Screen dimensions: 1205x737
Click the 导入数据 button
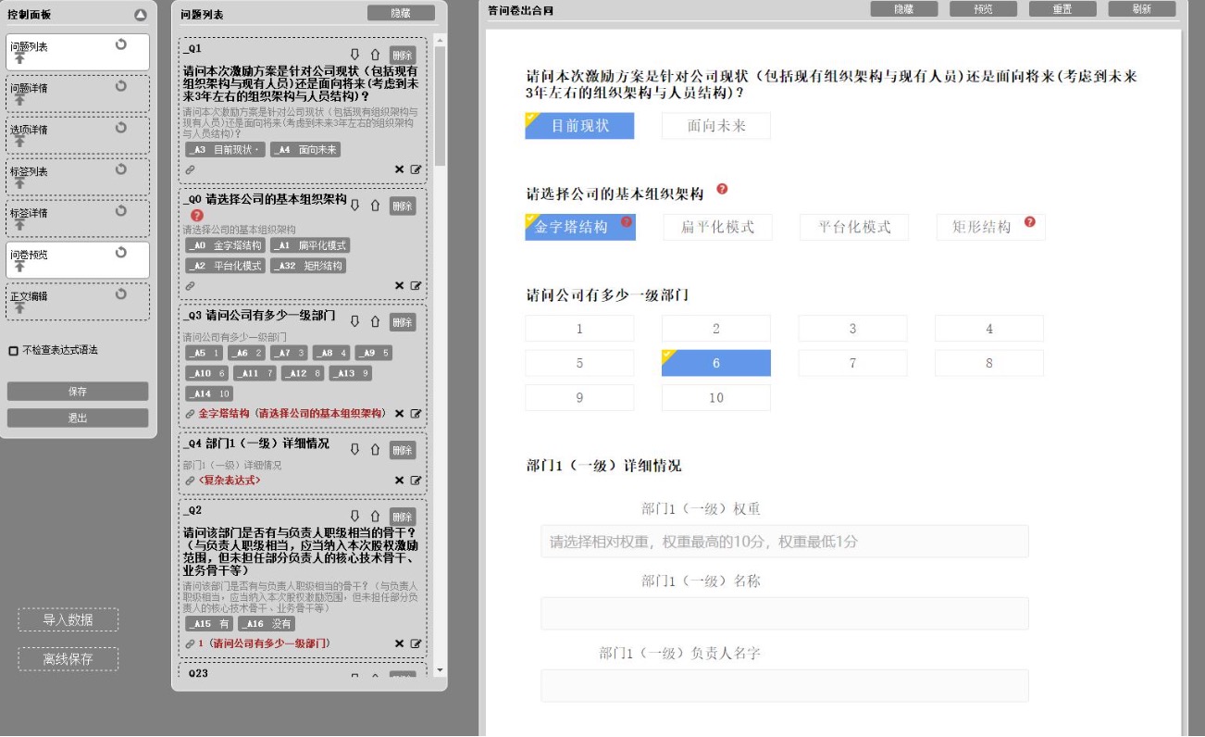pyautogui.click(x=68, y=620)
